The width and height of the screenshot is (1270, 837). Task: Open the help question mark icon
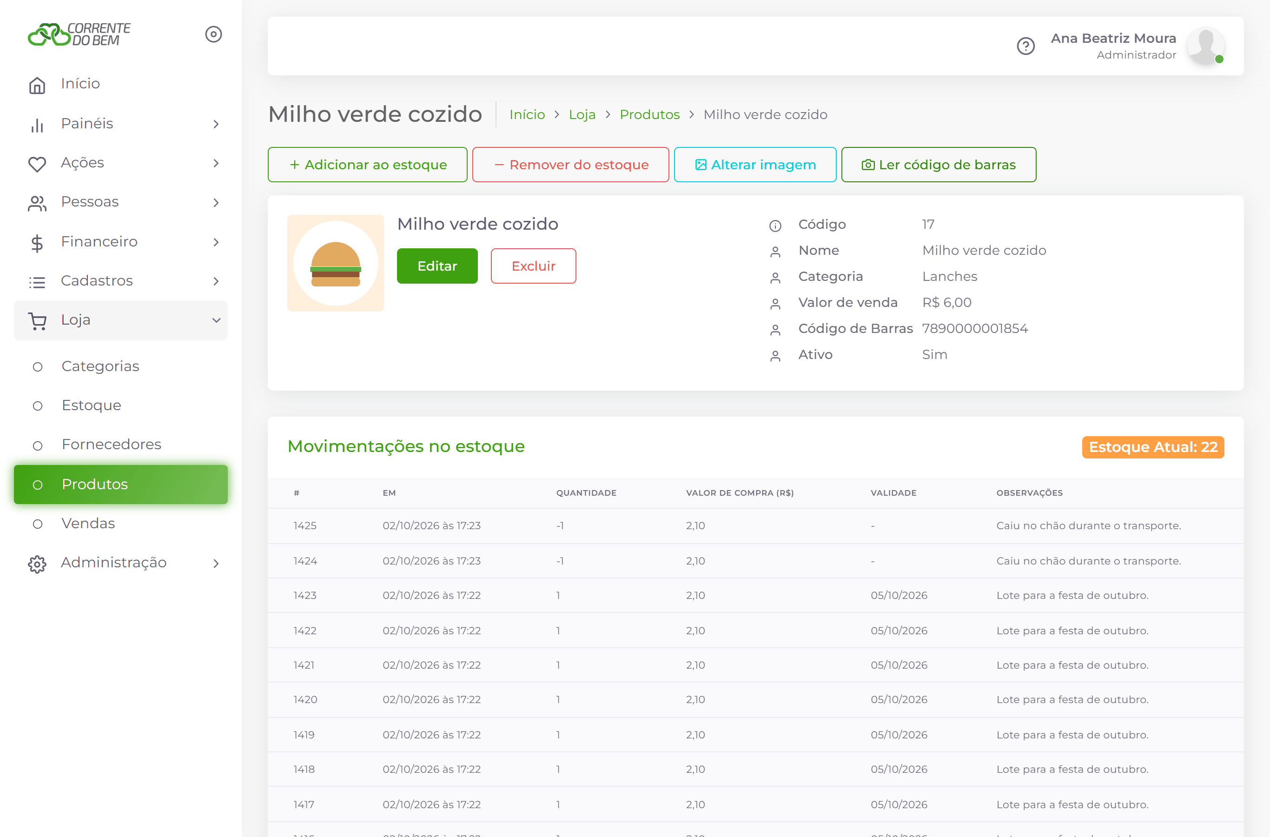click(x=1025, y=46)
